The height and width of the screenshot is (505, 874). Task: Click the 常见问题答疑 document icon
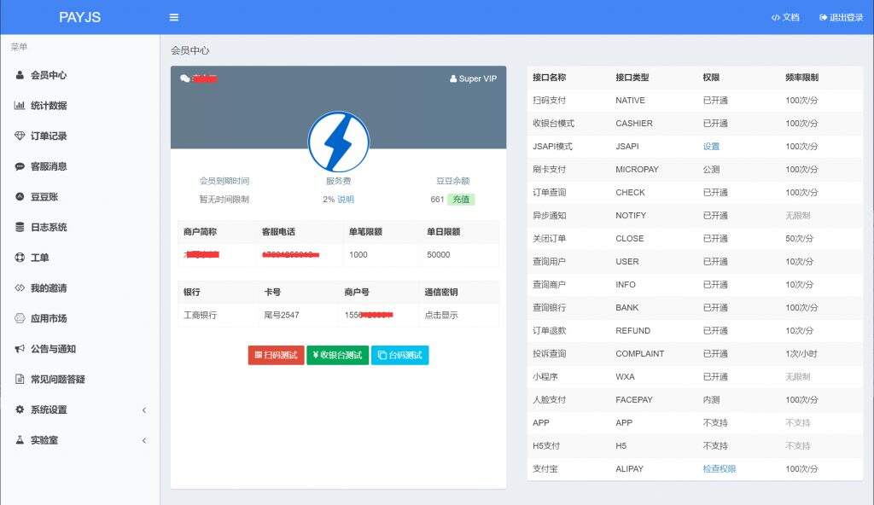(20, 379)
